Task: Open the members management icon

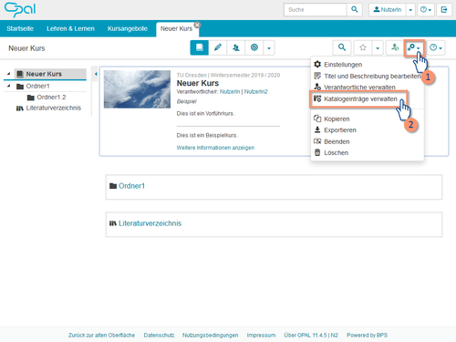Action: coord(236,47)
